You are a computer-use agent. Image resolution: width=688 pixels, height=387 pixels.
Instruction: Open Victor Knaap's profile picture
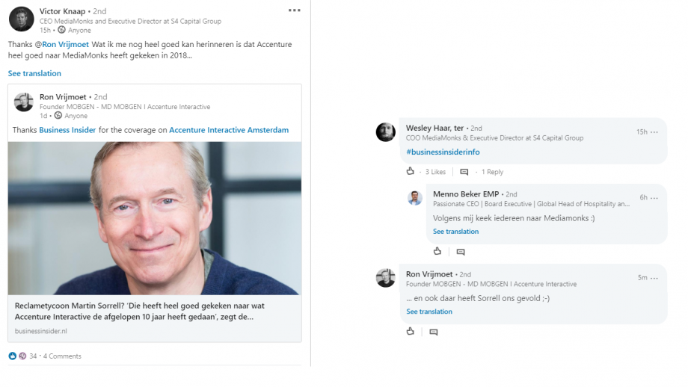pyautogui.click(x=22, y=19)
